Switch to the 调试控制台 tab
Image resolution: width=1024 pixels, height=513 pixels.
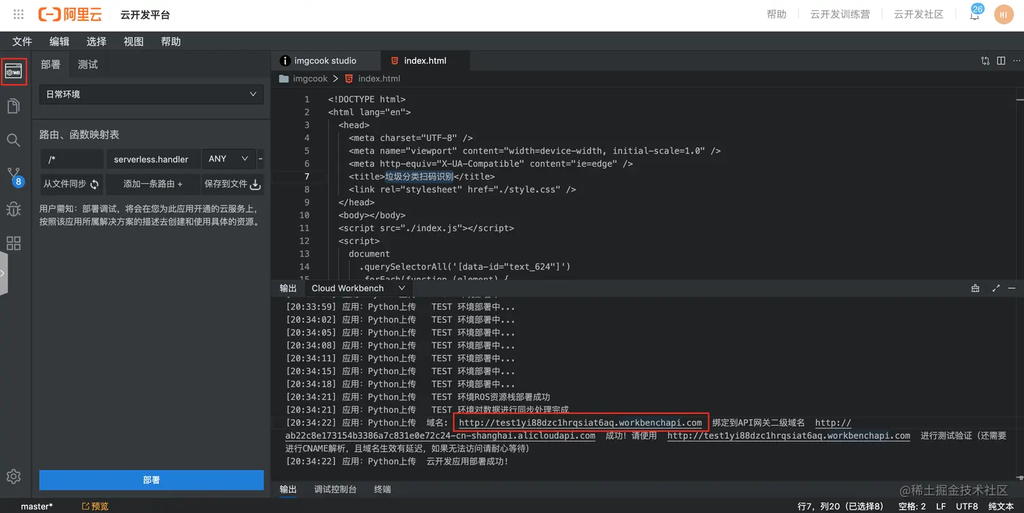[335, 489]
